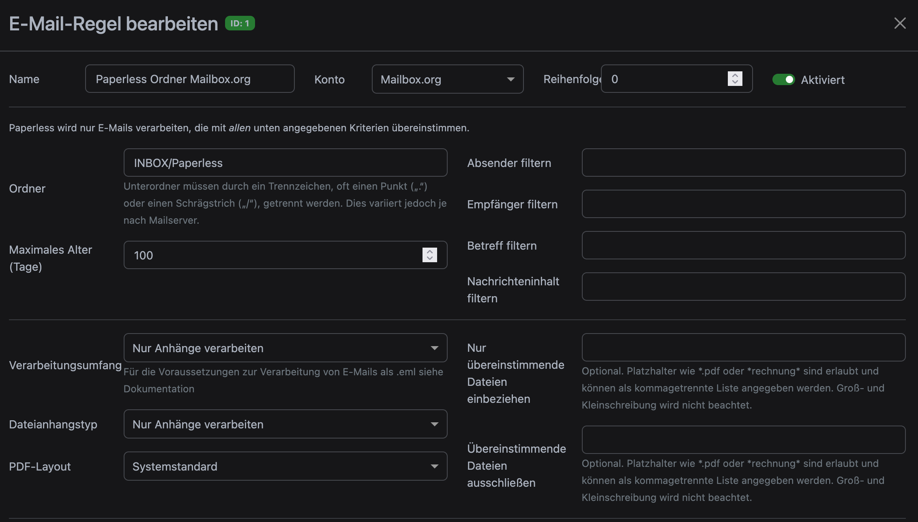The height and width of the screenshot is (522, 918).
Task: Increase Maximales Alter with the up arrow
Action: tap(429, 251)
